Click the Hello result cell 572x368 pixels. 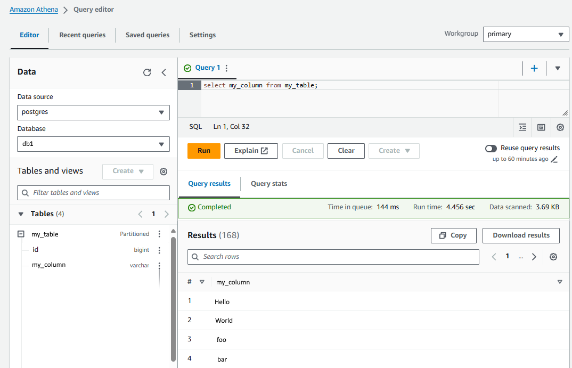(222, 302)
